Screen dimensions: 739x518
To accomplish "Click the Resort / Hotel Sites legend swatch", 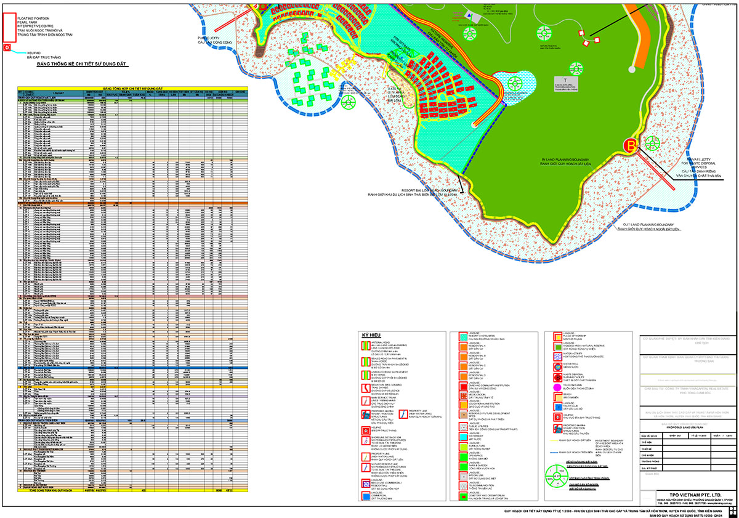I will 465,338.
